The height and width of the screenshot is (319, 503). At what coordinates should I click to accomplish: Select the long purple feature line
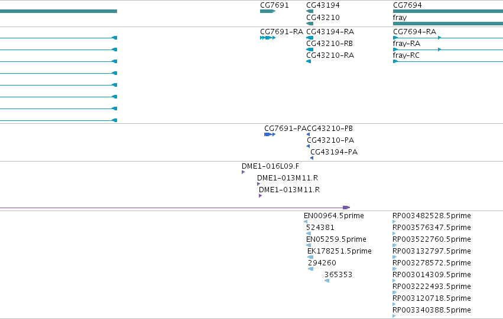175,208
